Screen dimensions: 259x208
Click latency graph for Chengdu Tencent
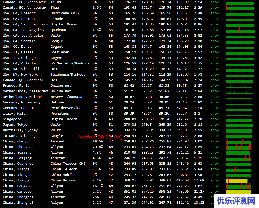click(238, 141)
